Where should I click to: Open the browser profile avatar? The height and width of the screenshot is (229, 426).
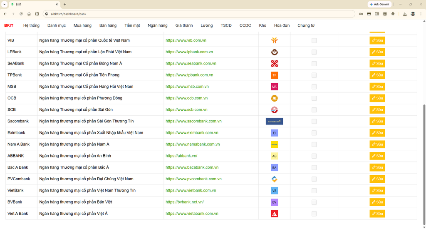(413, 14)
